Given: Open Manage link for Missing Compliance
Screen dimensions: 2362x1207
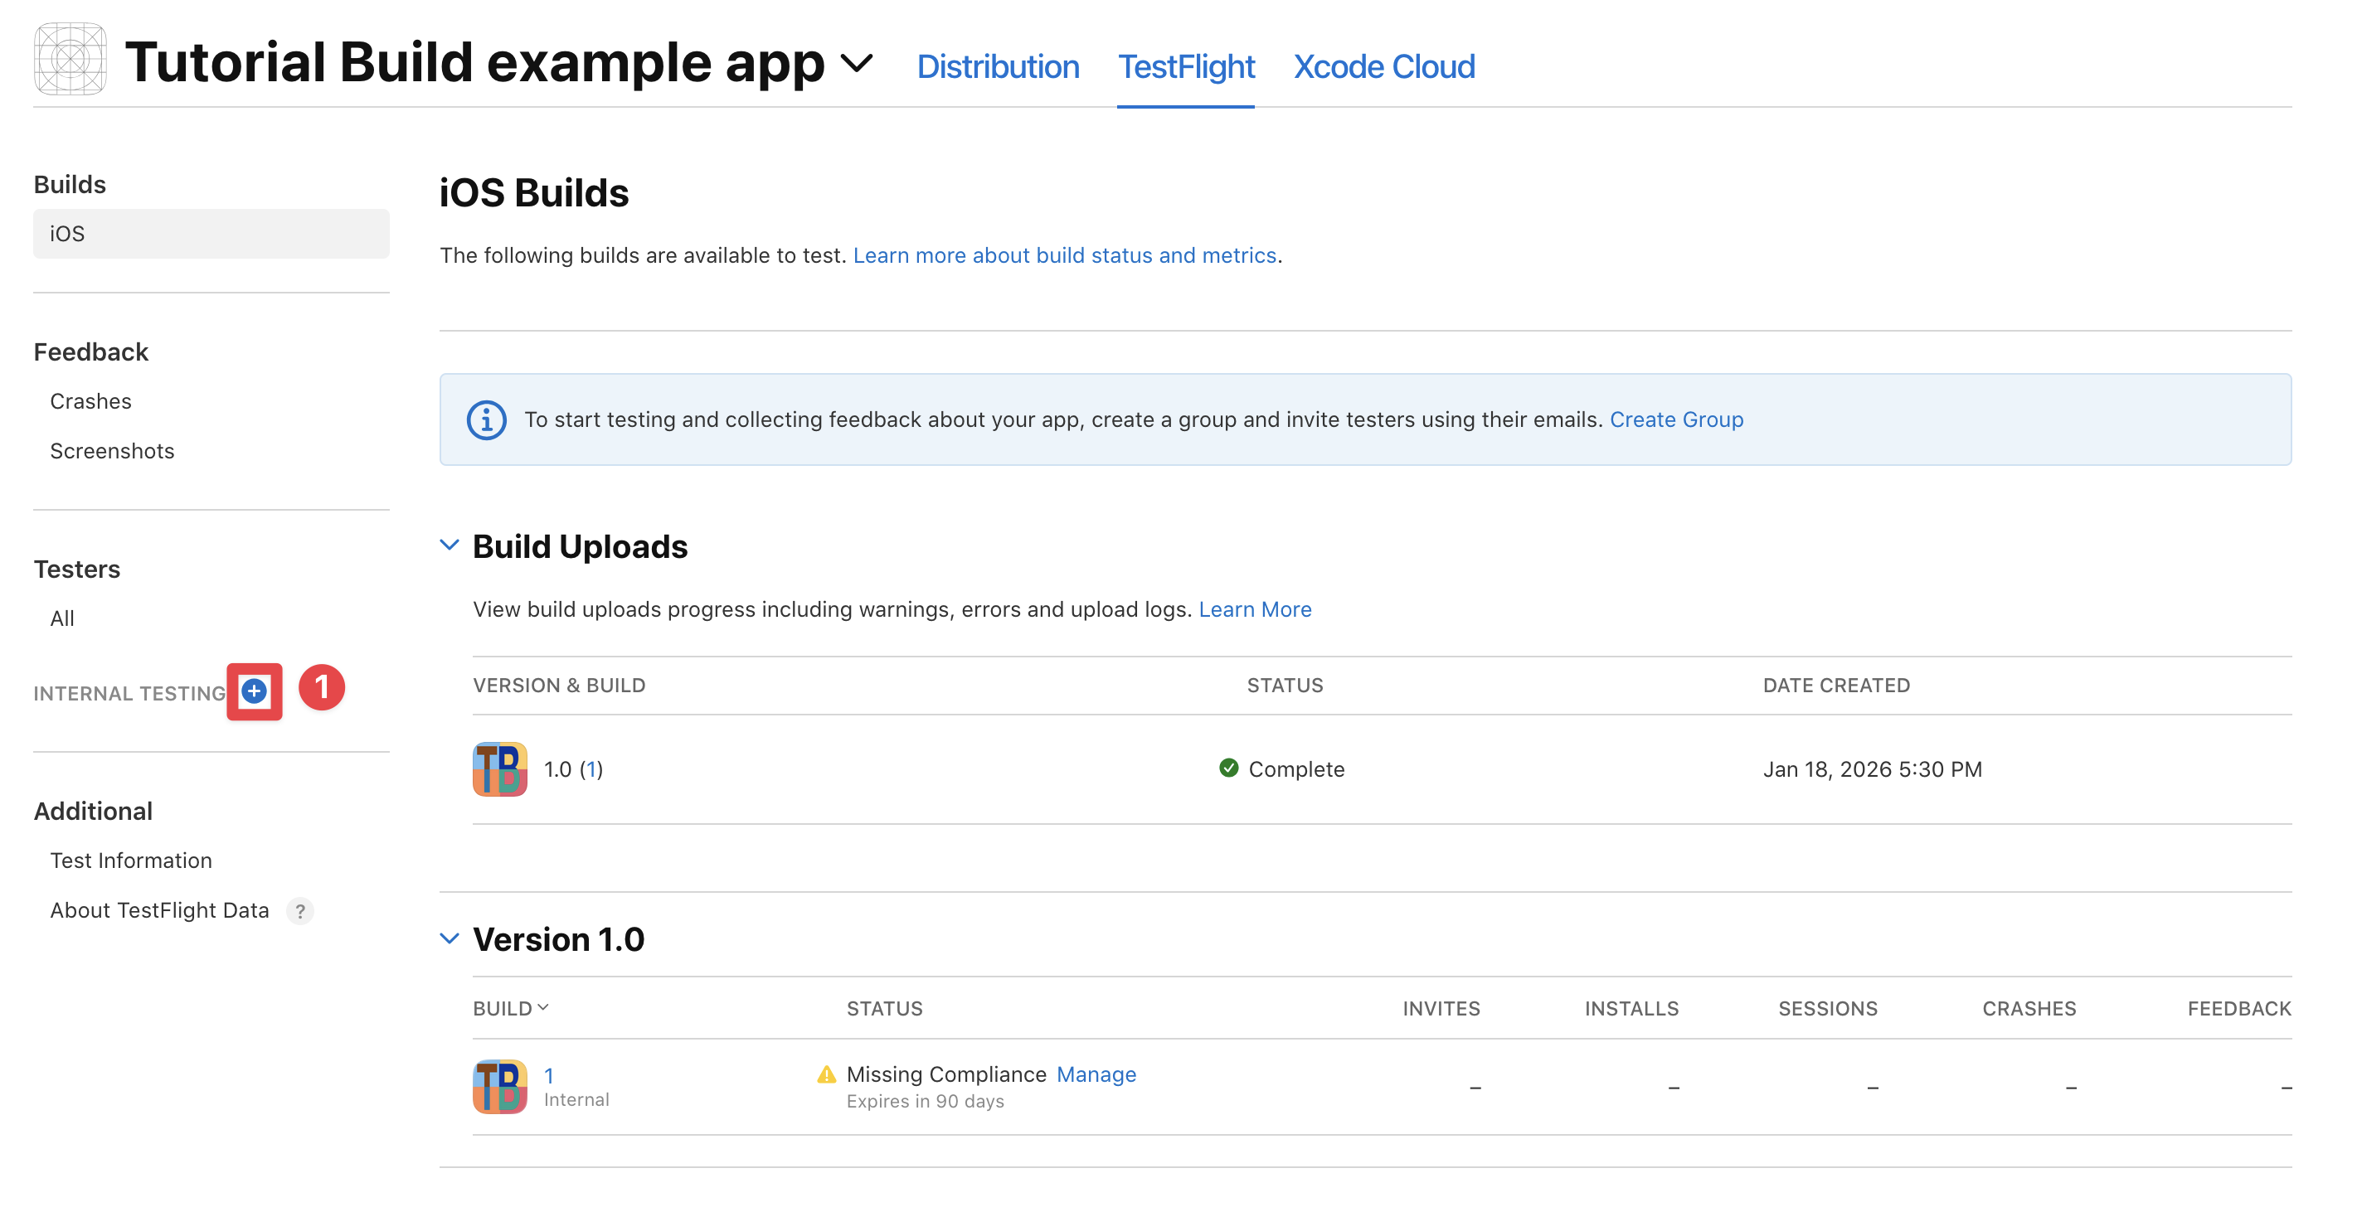Looking at the screenshot, I should point(1096,1074).
